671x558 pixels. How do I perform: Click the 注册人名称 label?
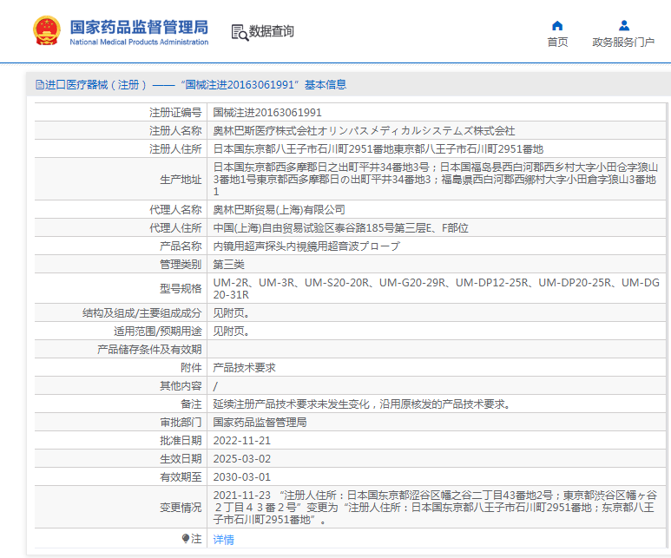(x=175, y=130)
